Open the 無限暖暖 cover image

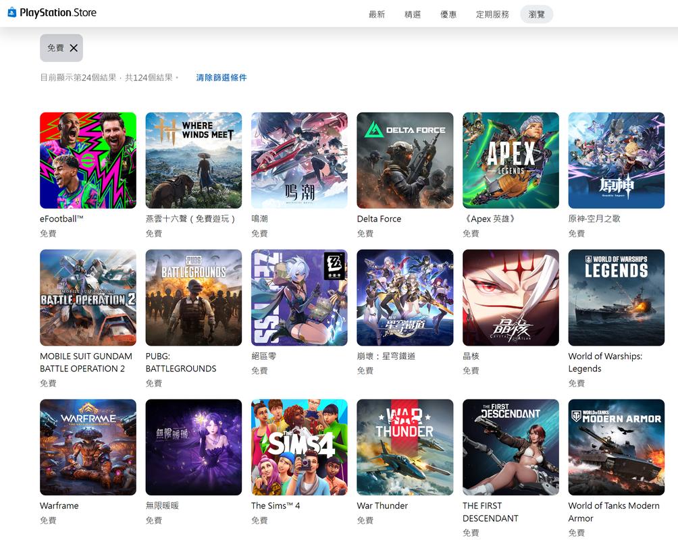pos(194,447)
